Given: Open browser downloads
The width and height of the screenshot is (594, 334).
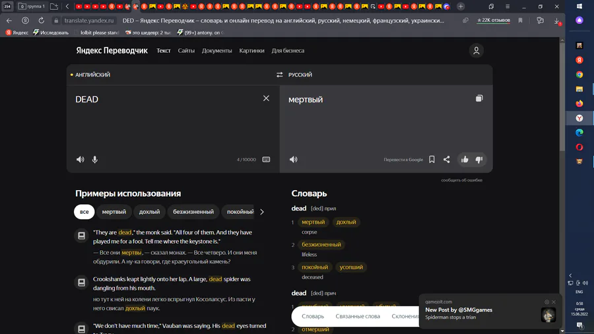Looking at the screenshot, I should (x=557, y=21).
